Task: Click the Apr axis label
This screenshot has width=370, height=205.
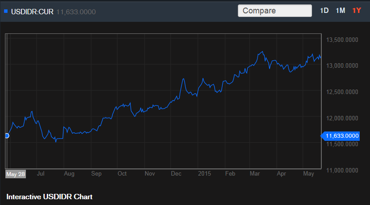Action: 281,174
